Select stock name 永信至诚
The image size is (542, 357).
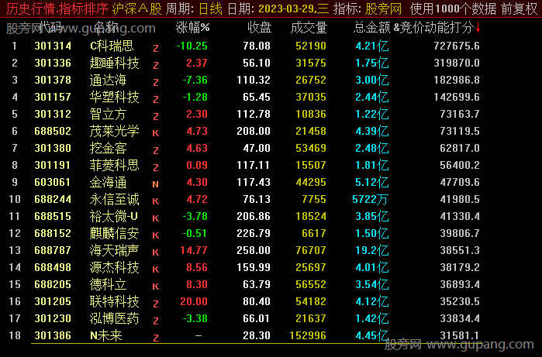click(x=115, y=199)
